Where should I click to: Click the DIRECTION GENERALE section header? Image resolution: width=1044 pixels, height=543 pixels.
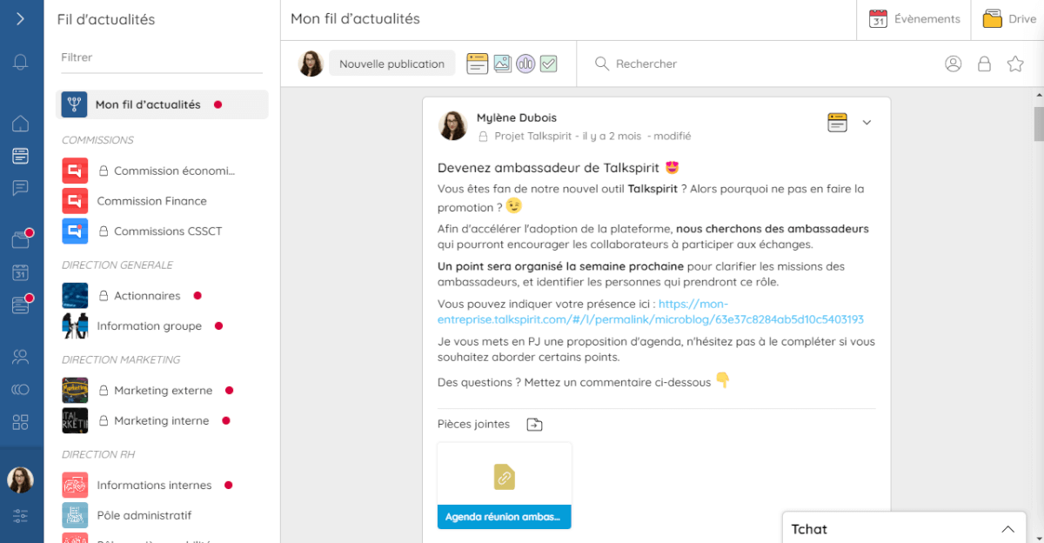click(x=117, y=265)
